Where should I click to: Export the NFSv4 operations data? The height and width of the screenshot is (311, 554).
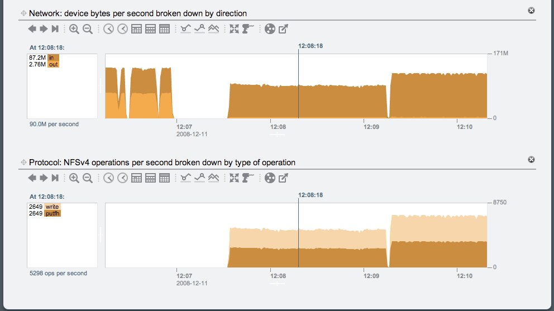[x=284, y=178]
